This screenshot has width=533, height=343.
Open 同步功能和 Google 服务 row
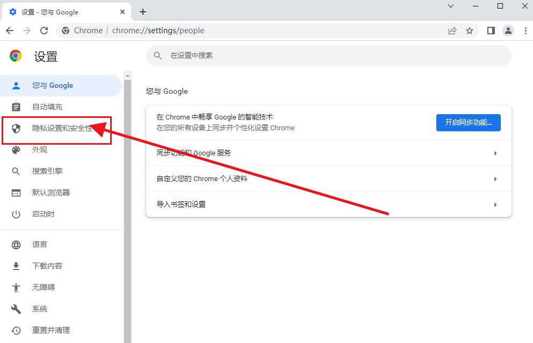click(x=329, y=153)
